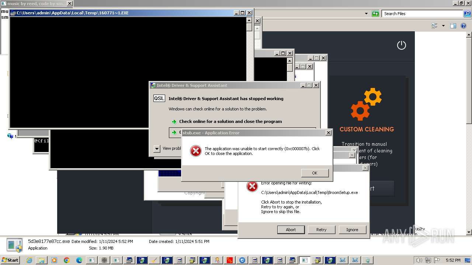Viewport: 472px width, 265px height.
Task: Click Retry in the file writing error dialog
Action: point(321,230)
